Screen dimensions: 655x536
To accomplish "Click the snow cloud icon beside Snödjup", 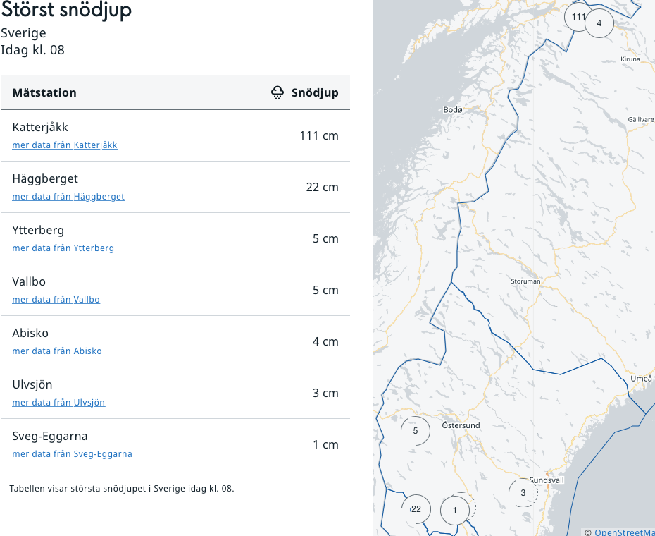I will tap(277, 92).
